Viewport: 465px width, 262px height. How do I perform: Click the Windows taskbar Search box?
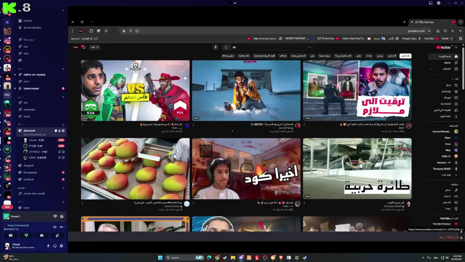[x=185, y=258]
